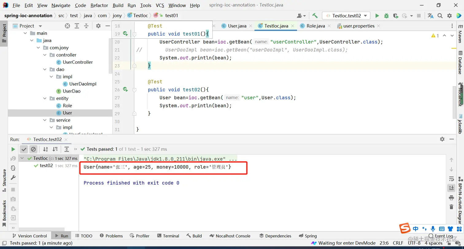This screenshot has height=249, width=464.
Task: Click the UTF-8 encoding in status bar
Action: click(x=414, y=243)
